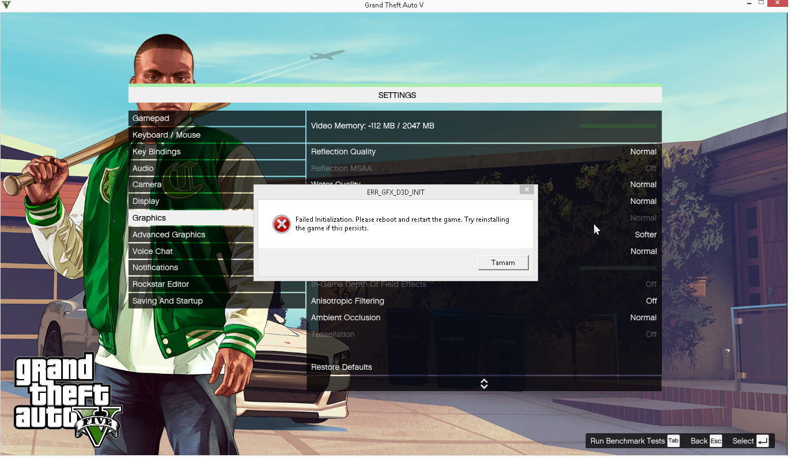Click the Select prompt label
This screenshot has width=791, height=458.
click(743, 441)
